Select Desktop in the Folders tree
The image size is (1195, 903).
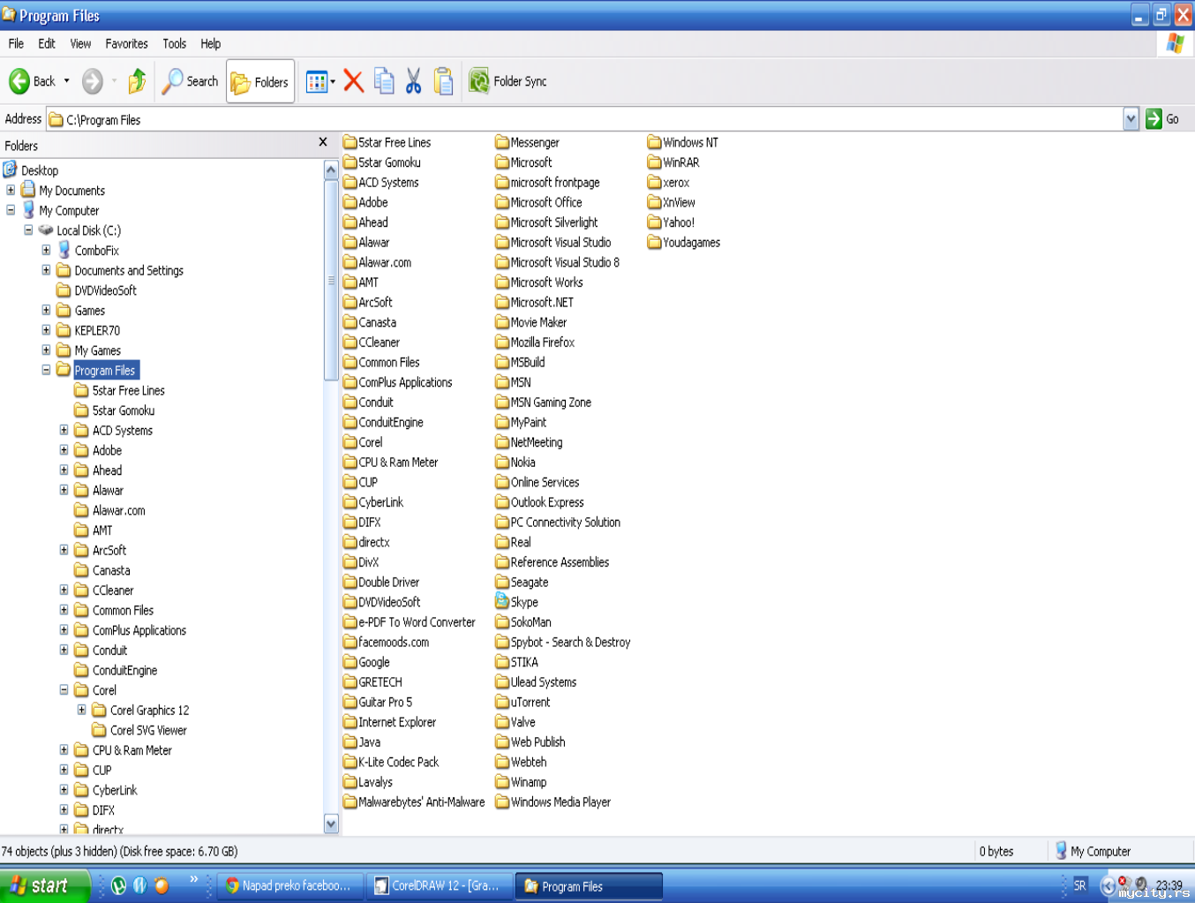click(x=40, y=170)
